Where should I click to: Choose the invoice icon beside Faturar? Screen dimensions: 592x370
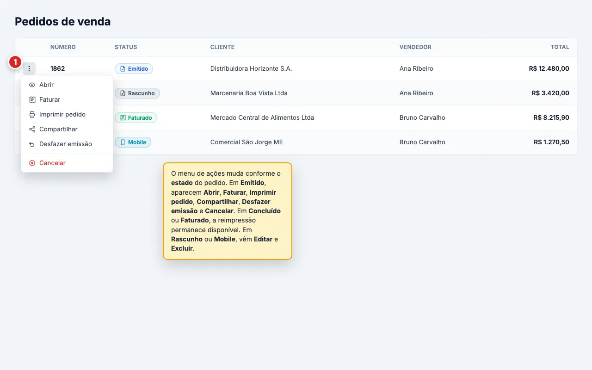pyautogui.click(x=32, y=100)
